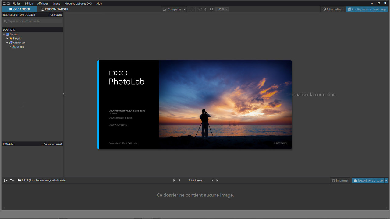Viewport: 390px width, 219px height.
Task: Open the Fichier menu
Action: [x=16, y=4]
